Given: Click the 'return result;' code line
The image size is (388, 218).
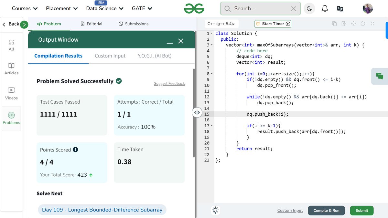Looking at the screenshot, I should pyautogui.click(x=254, y=149).
